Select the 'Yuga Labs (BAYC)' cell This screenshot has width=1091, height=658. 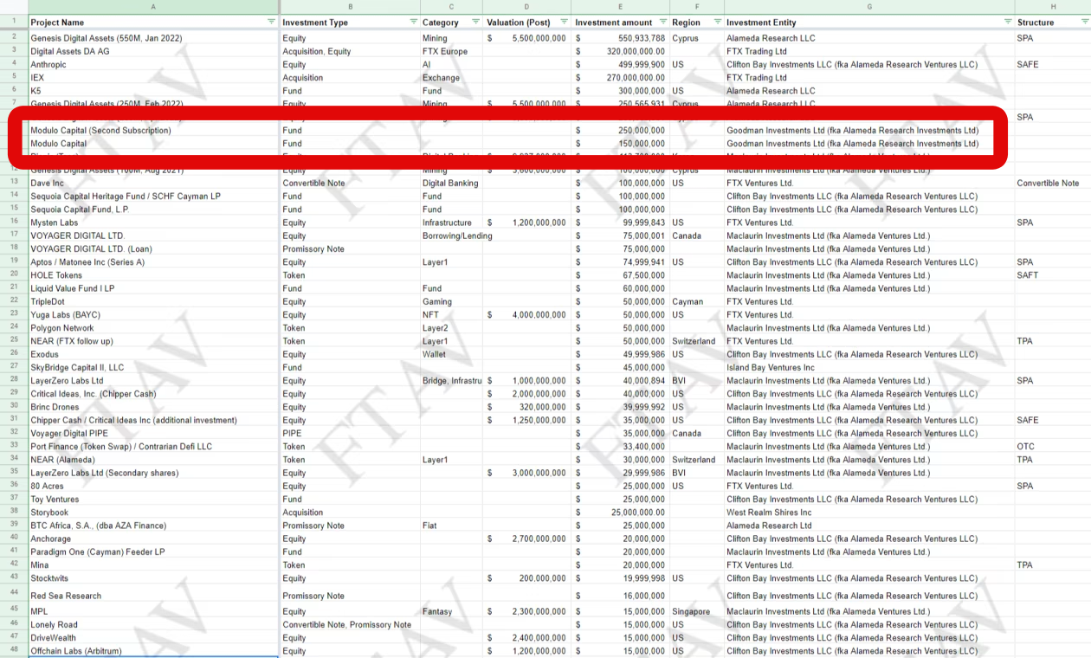tap(153, 314)
